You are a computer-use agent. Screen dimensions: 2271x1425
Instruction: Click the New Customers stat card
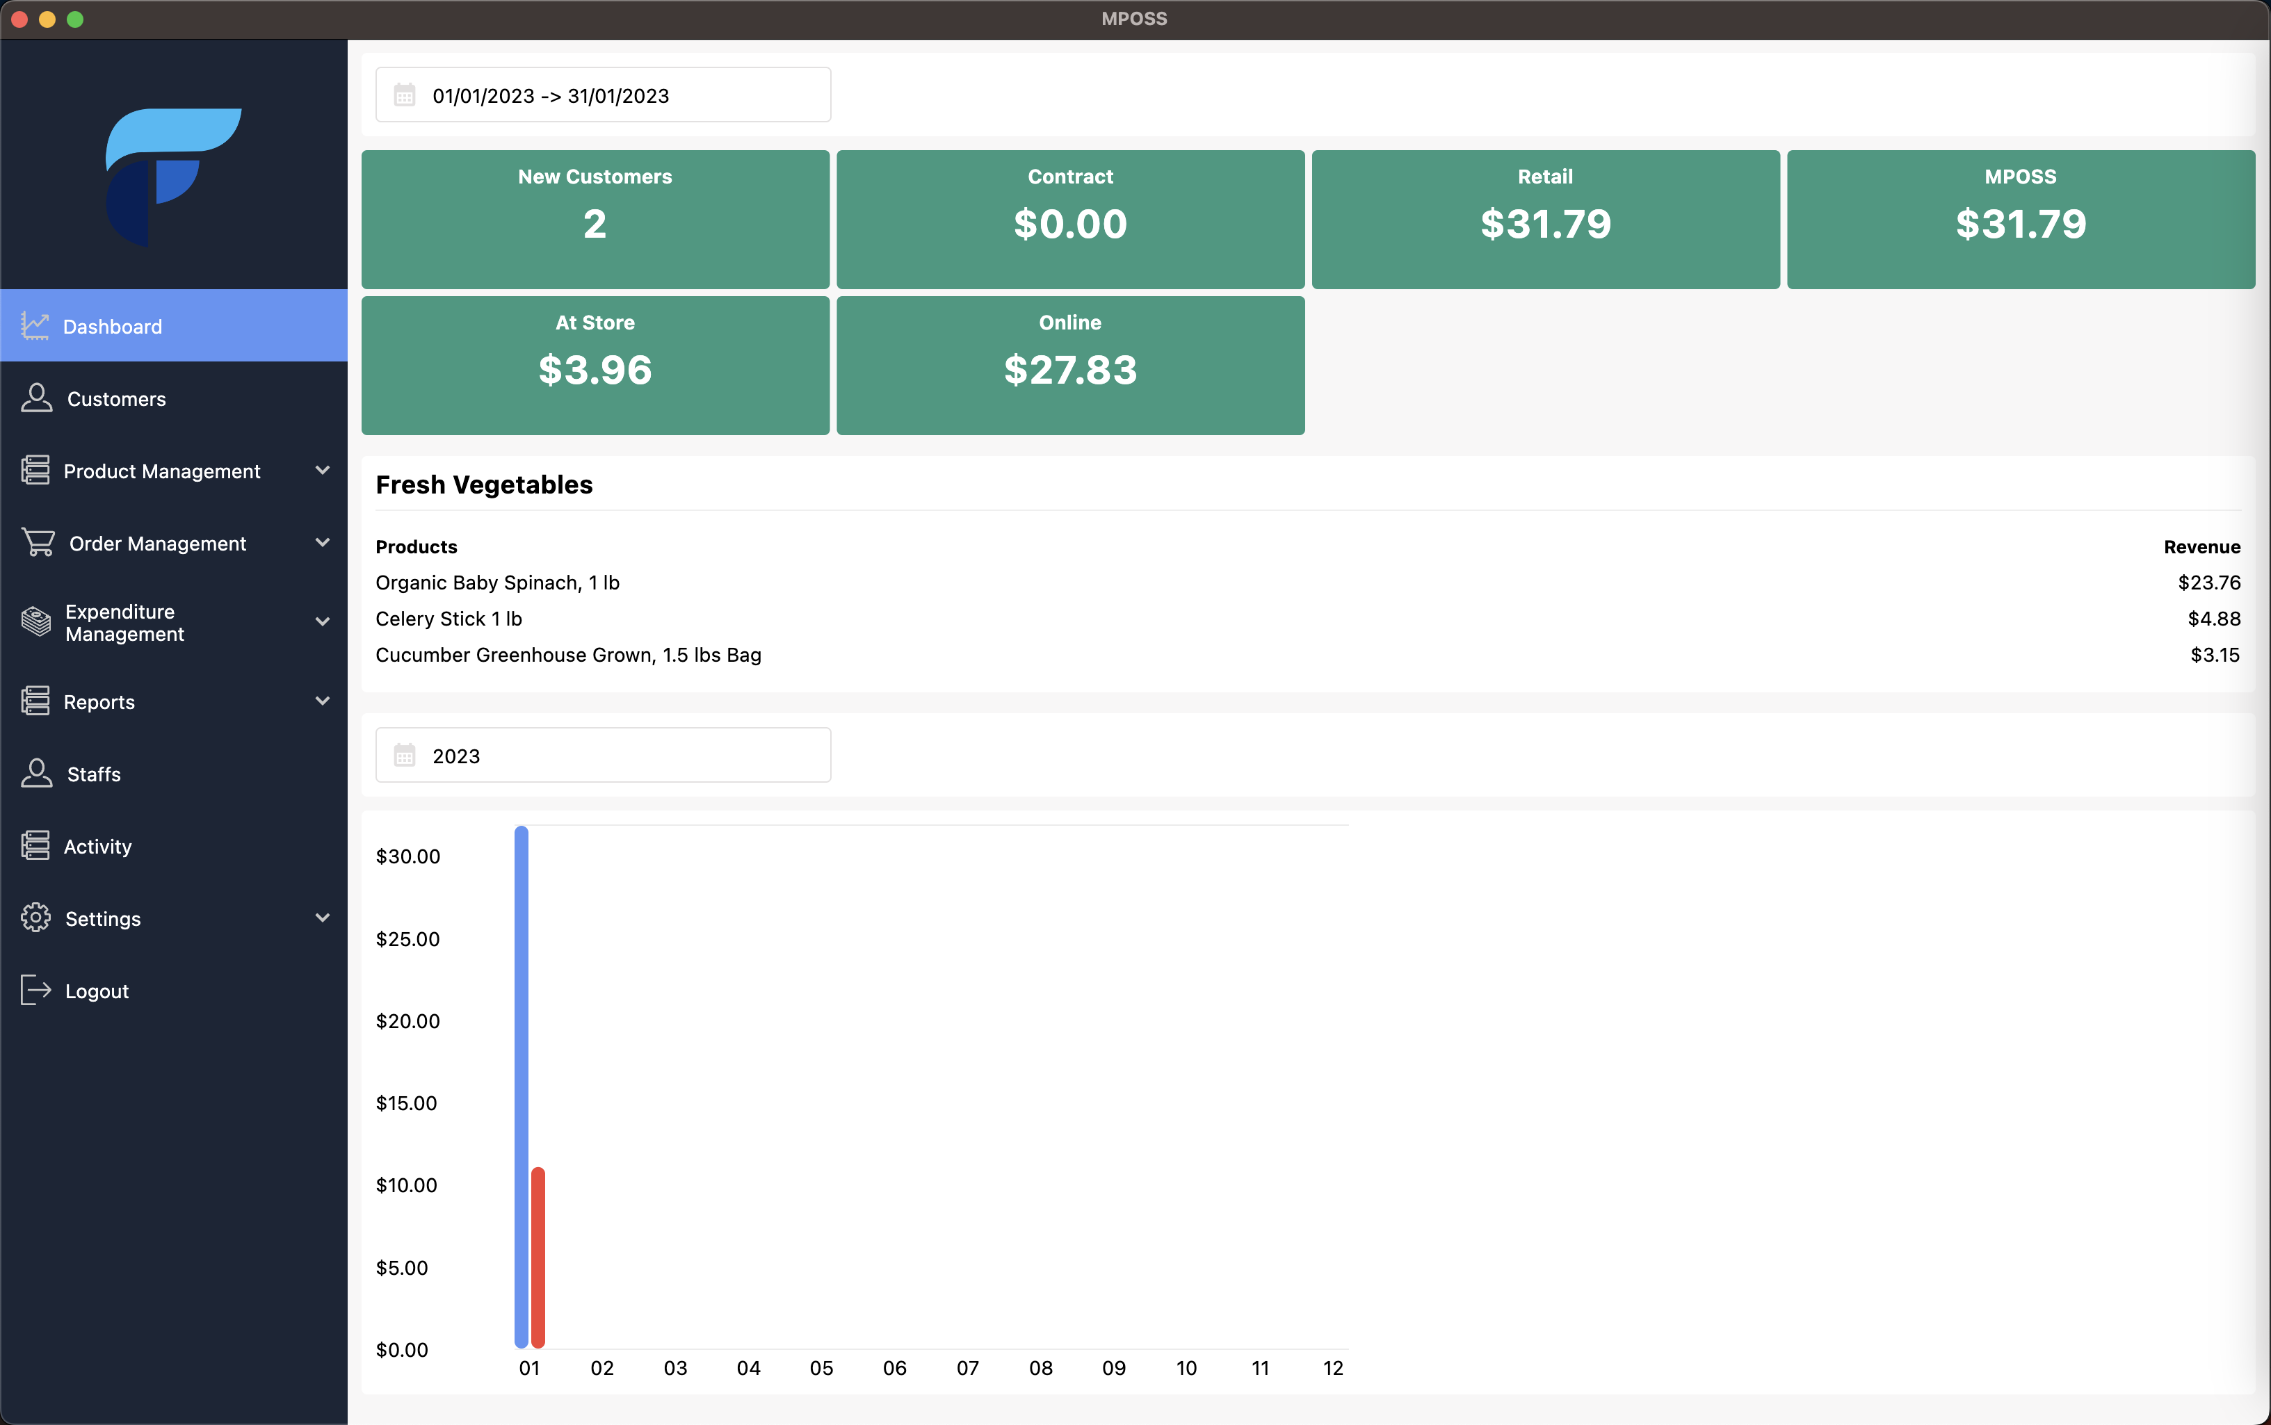coord(595,220)
